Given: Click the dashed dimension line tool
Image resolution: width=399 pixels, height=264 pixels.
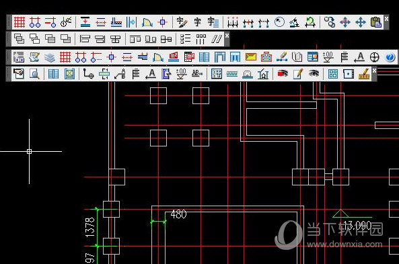Looking at the screenshot, I should tap(264, 22).
